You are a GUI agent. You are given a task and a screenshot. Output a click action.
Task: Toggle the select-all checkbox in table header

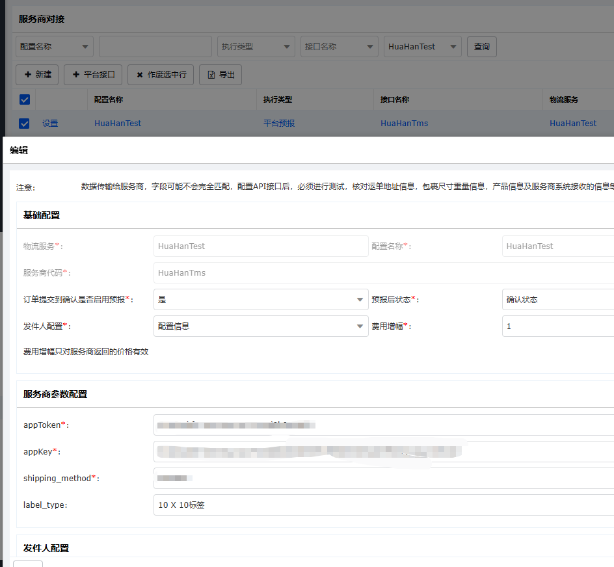[x=25, y=99]
